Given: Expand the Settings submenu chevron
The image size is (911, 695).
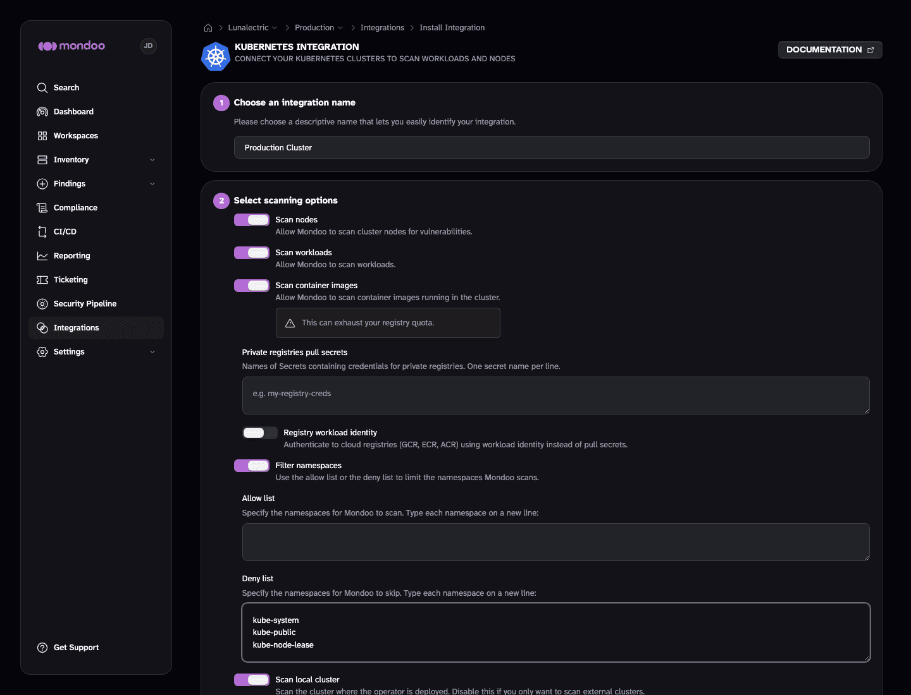Looking at the screenshot, I should [x=152, y=352].
